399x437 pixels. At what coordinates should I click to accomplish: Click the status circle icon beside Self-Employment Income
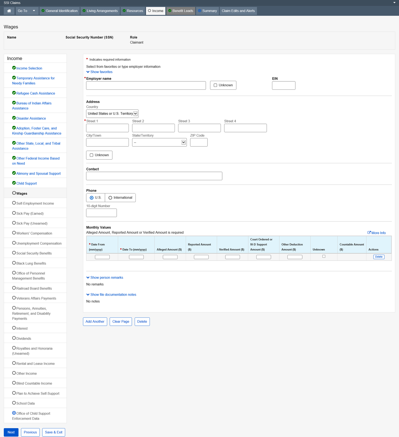point(14,203)
